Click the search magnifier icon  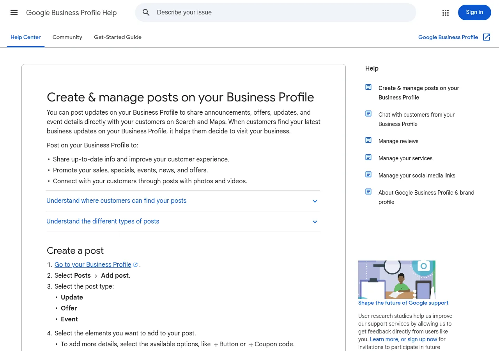click(146, 12)
